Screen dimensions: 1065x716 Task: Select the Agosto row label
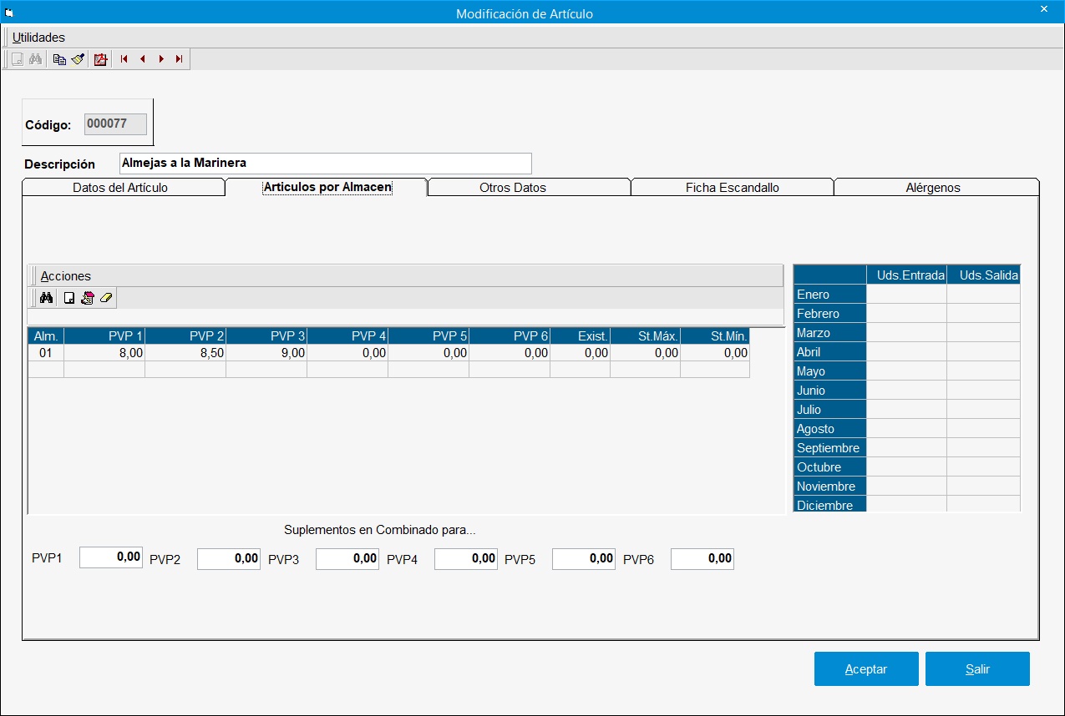tap(830, 428)
